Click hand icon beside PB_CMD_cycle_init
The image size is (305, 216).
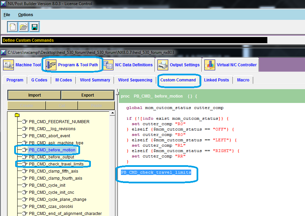[x=25, y=185]
